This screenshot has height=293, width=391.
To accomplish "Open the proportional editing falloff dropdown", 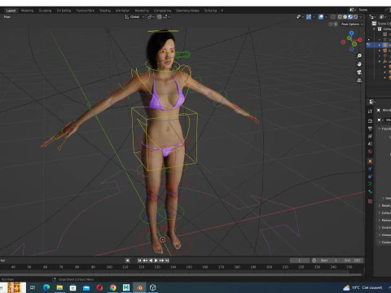I will pyautogui.click(x=167, y=17).
